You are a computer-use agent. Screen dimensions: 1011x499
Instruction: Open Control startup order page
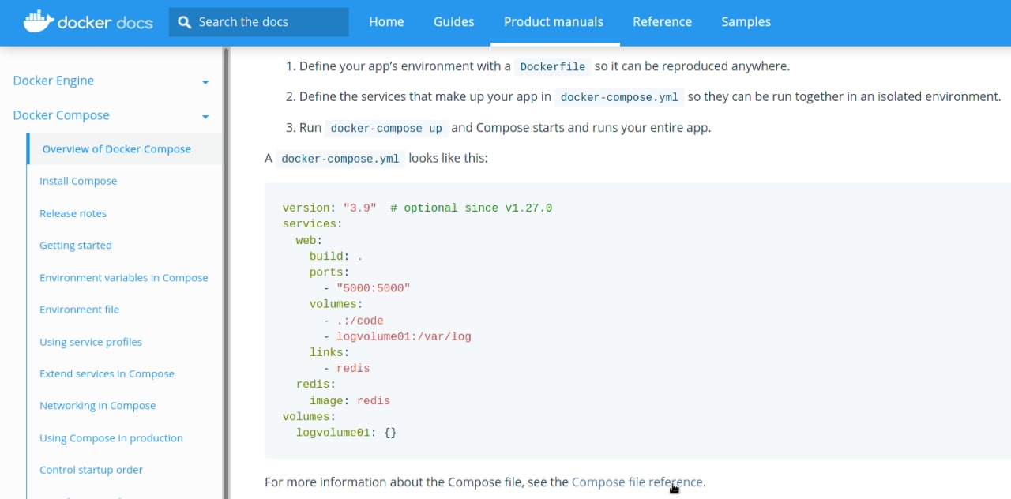click(91, 470)
